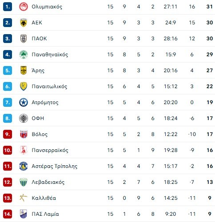
Task: Click the PAOK club crest
Action: click(x=24, y=39)
